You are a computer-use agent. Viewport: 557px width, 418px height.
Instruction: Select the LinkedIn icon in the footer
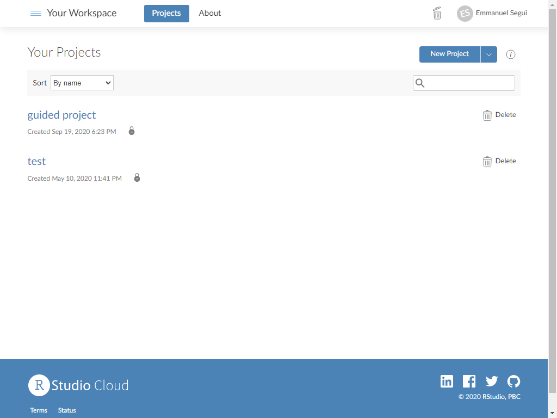[447, 381]
